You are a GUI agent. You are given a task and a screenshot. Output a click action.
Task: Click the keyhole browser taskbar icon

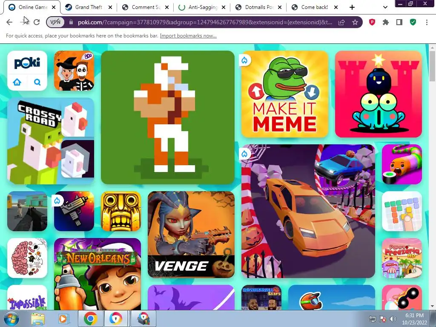tap(116, 319)
